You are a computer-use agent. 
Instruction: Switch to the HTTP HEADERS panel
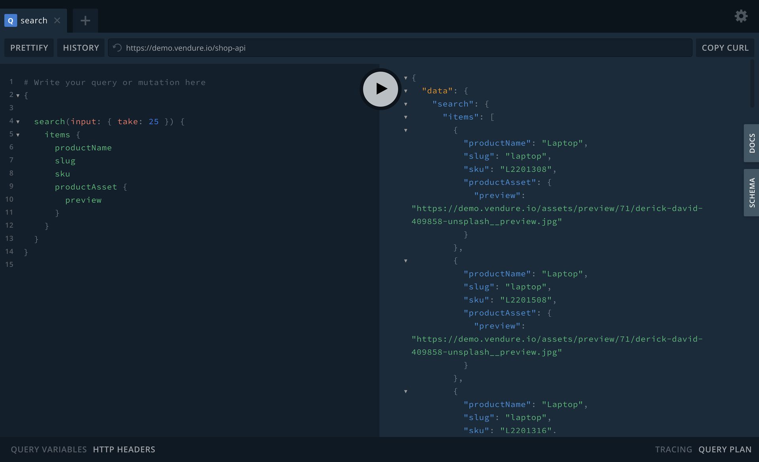pyautogui.click(x=124, y=449)
